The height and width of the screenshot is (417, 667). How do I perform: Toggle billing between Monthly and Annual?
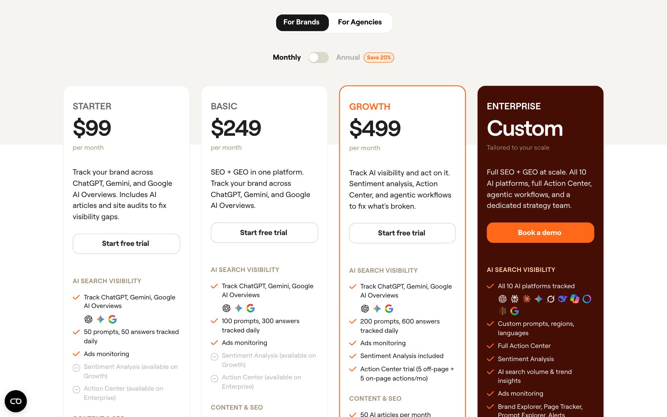[x=318, y=57]
